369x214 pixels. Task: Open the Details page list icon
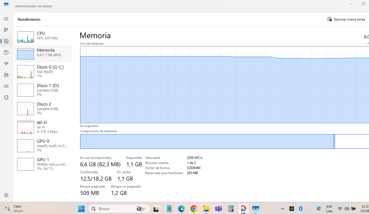(x=6, y=86)
